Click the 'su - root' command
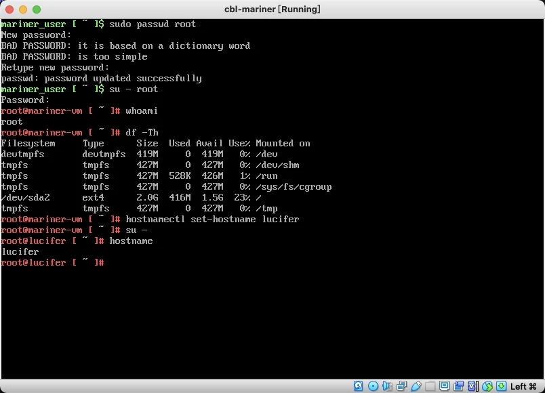Viewport: 545px width, 393px height. pos(134,89)
